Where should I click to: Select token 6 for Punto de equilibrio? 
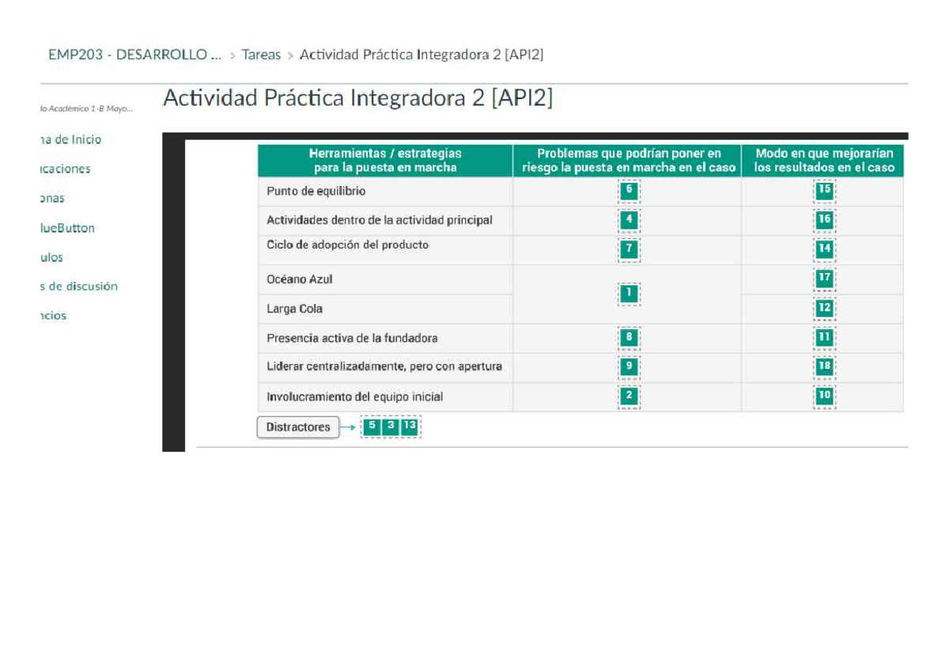click(629, 190)
